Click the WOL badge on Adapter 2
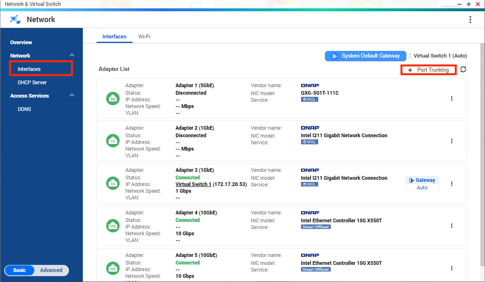Screen dimensions: 485x282 309,142
